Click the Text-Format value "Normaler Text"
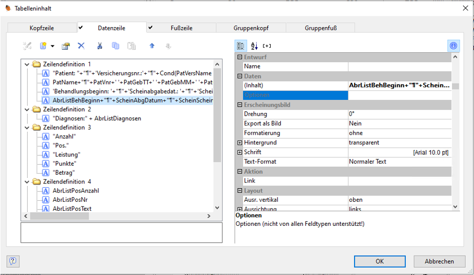This screenshot has width=474, height=275. coord(400,162)
